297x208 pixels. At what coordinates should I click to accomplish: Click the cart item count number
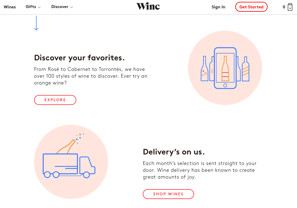tap(284, 7)
